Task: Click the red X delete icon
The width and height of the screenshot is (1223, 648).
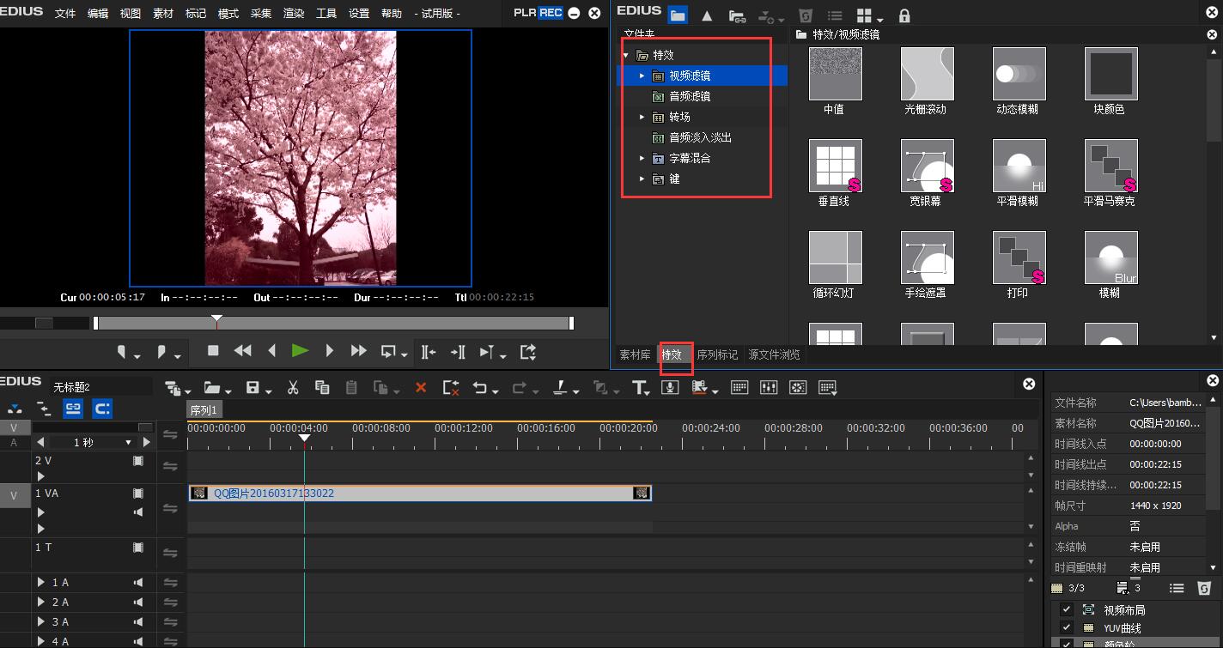Action: point(421,388)
